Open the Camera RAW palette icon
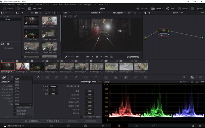Viewport: 205px width, 128px height. (x=4, y=77)
